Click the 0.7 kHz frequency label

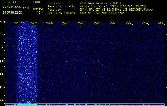(x=2, y=87)
